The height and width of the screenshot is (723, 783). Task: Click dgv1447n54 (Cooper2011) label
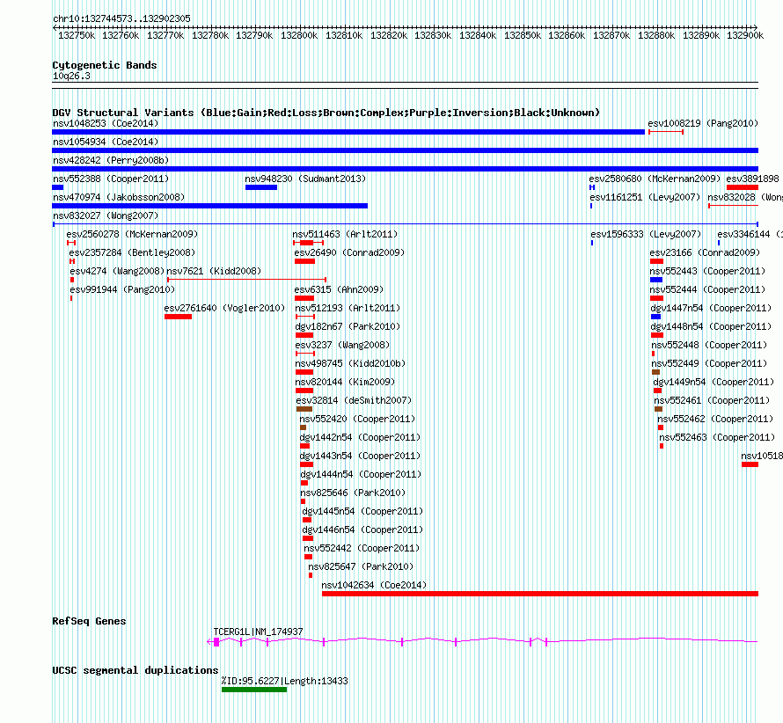(x=711, y=308)
